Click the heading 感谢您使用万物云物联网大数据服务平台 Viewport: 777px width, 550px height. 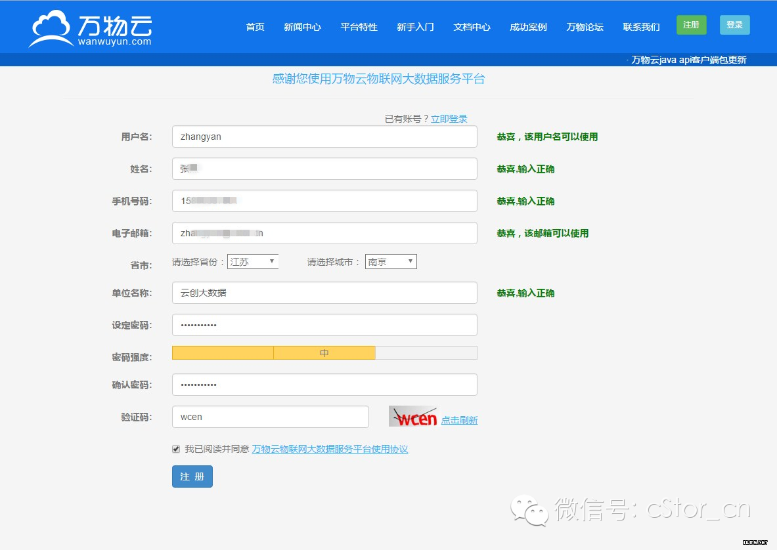tap(378, 79)
